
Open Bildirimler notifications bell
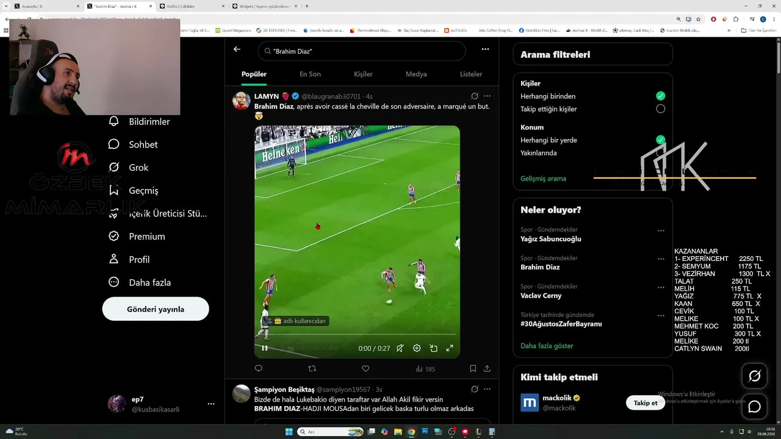(x=113, y=121)
